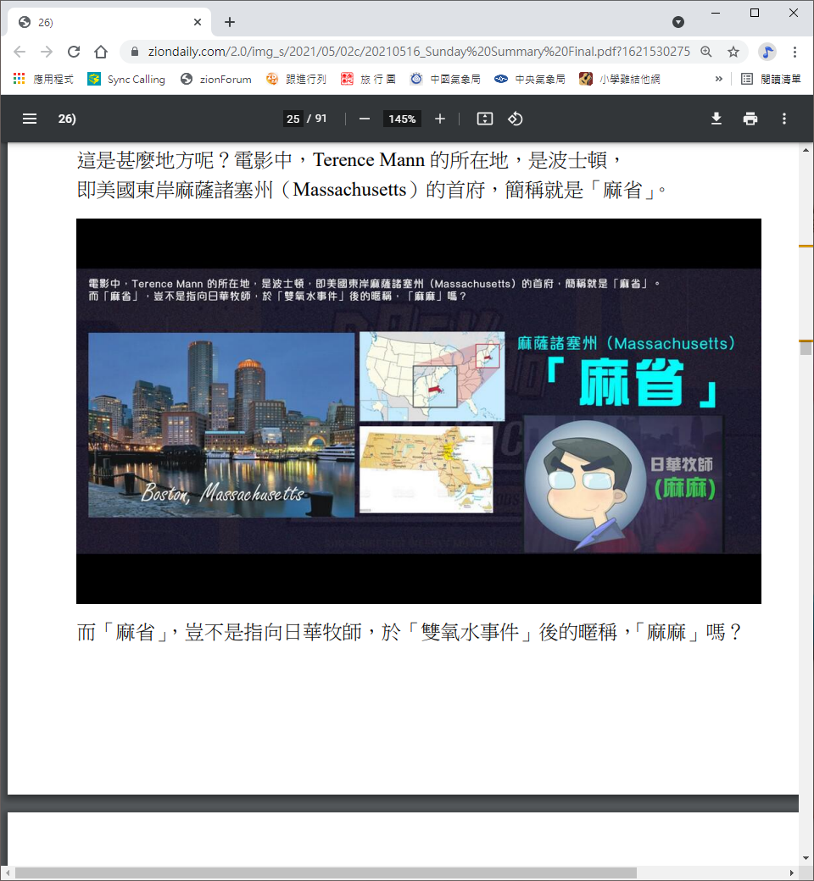The height and width of the screenshot is (881, 814).
Task: Print the PDF document
Action: point(750,119)
